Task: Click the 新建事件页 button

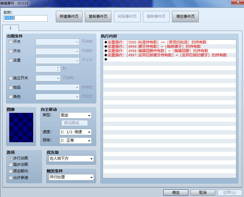Action: tap(69, 17)
